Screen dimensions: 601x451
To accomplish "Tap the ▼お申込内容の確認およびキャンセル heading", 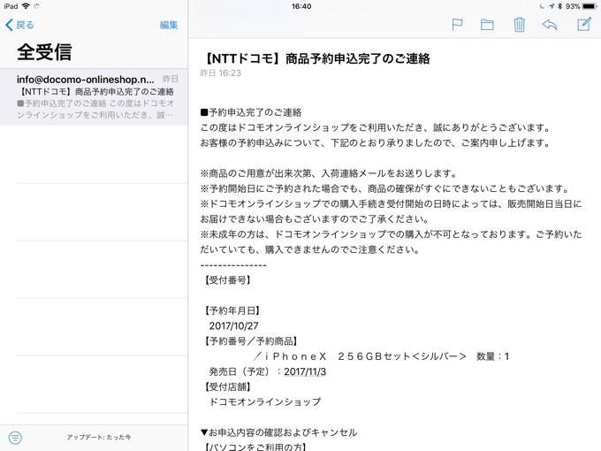I will [278, 432].
